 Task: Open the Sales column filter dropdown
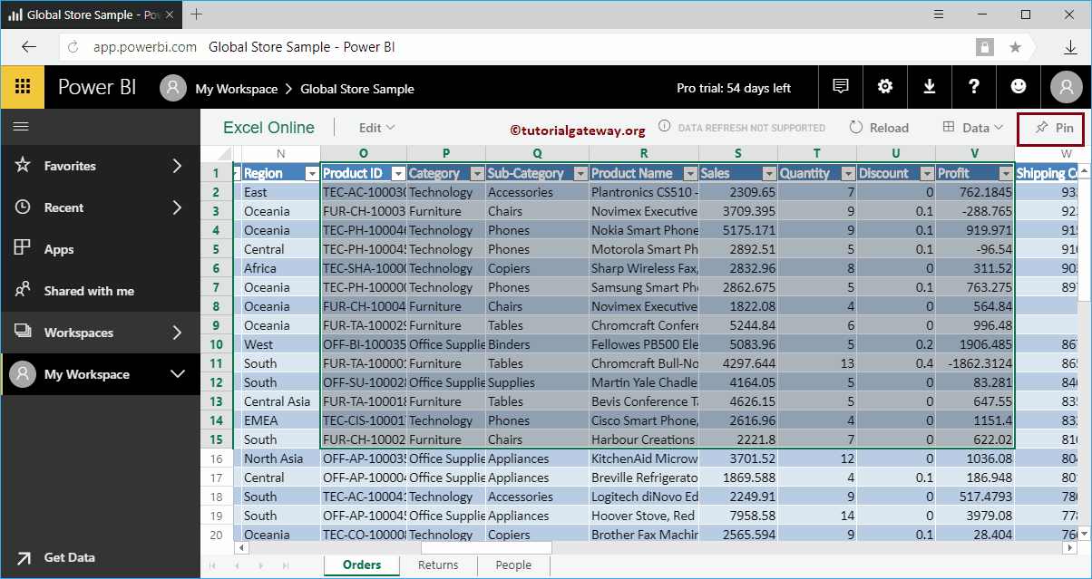click(x=769, y=173)
